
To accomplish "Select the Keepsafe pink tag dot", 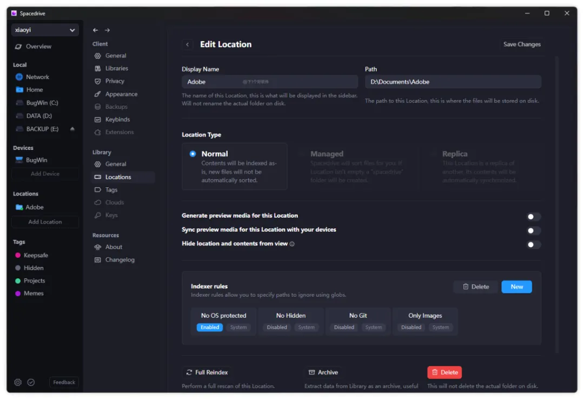I will pyautogui.click(x=17, y=255).
